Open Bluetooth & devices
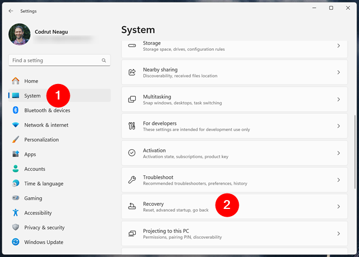359x257 pixels. [x=59, y=110]
